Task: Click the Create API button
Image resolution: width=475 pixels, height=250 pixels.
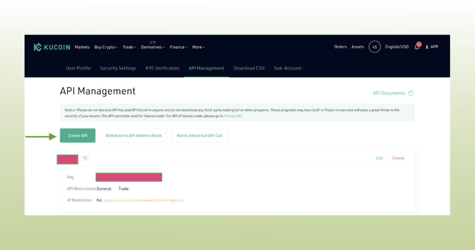Action: pos(77,136)
